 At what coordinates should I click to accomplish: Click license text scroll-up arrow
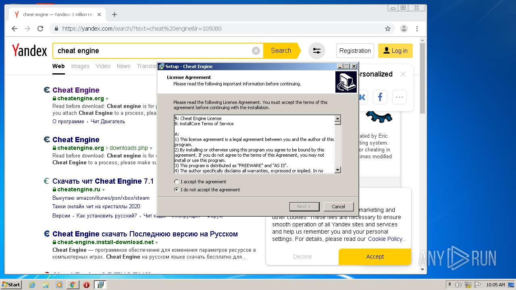(338, 118)
